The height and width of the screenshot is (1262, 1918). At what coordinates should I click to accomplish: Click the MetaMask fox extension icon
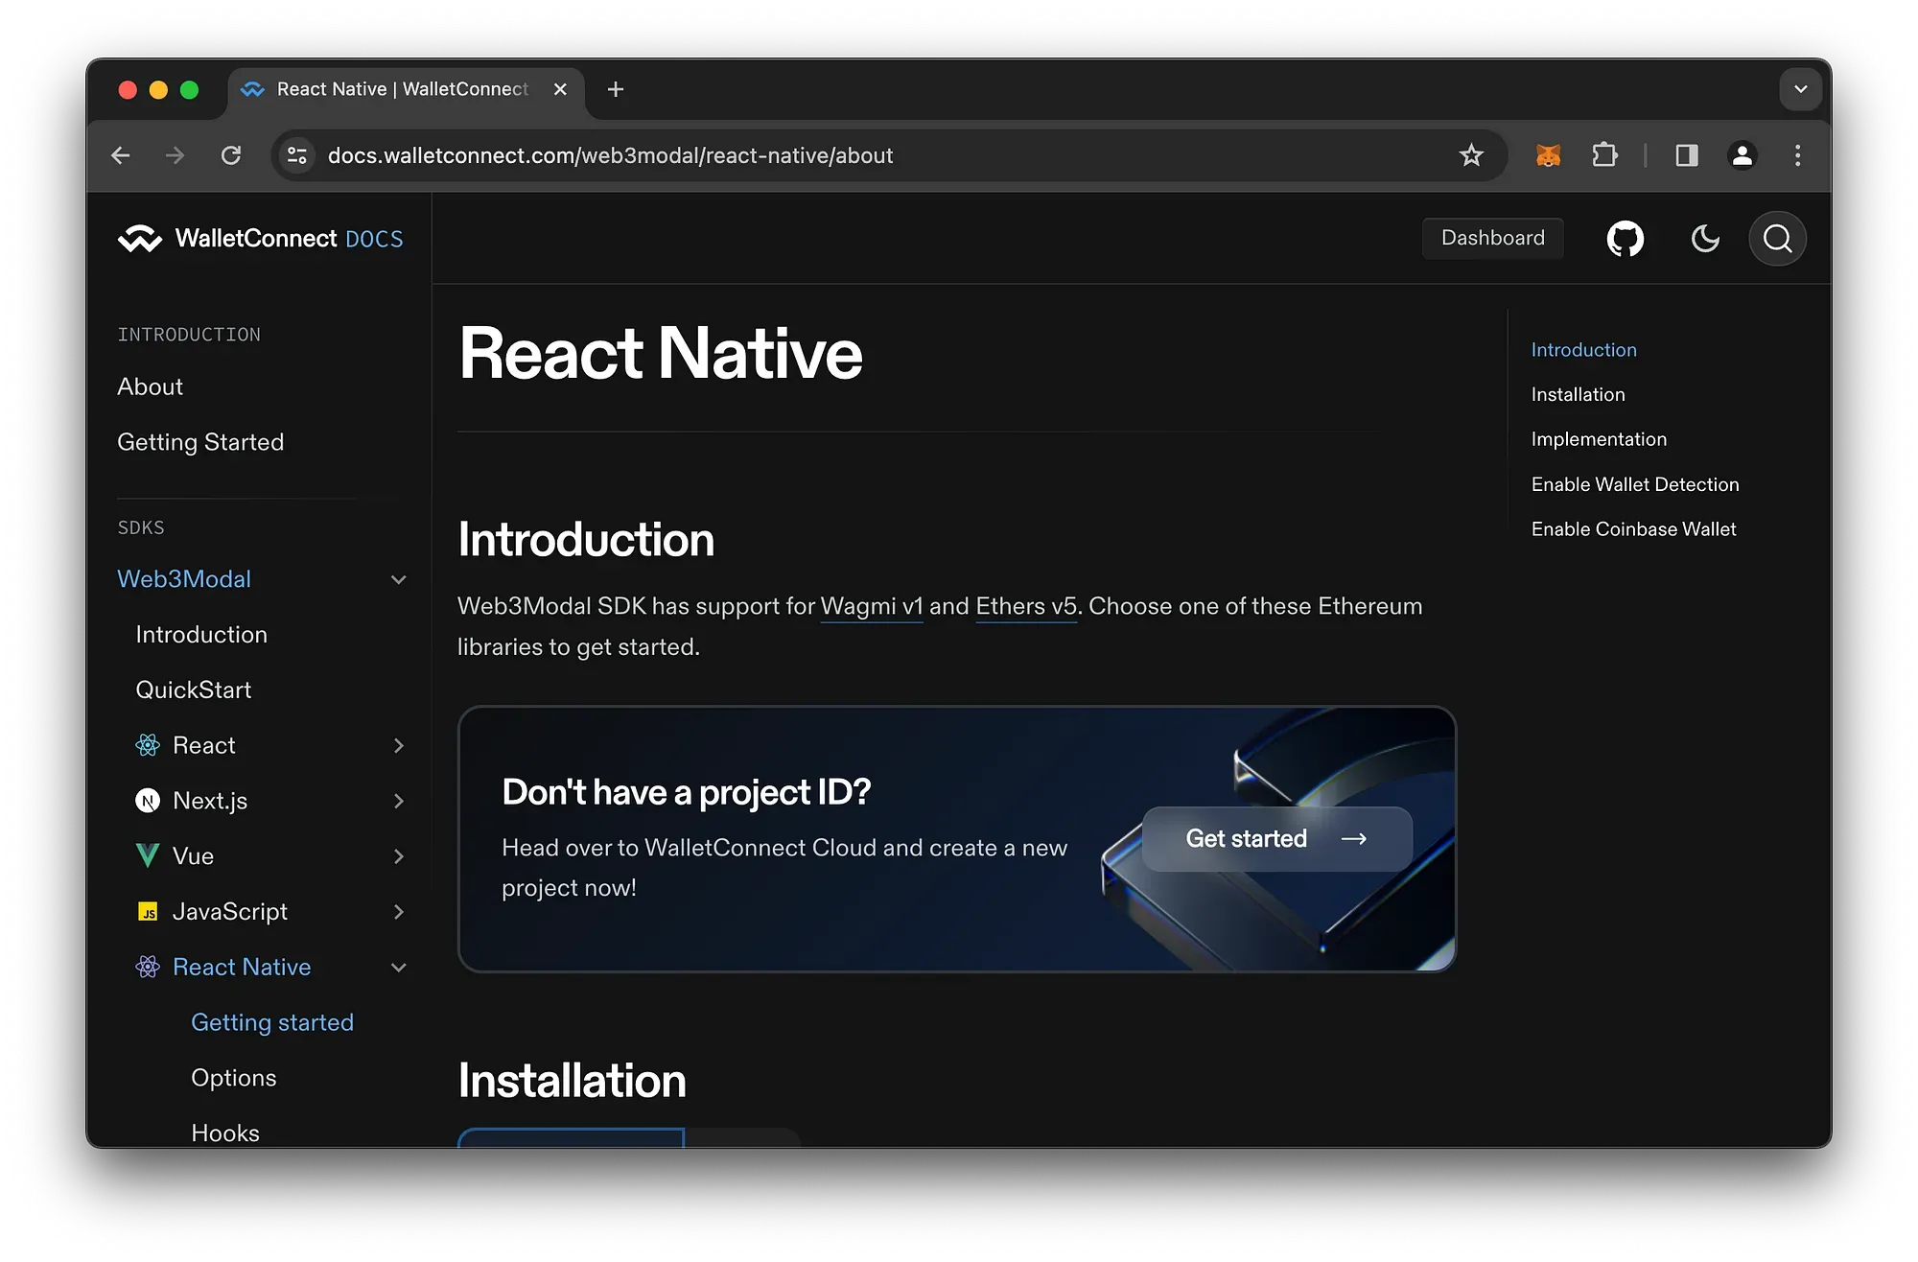[1548, 155]
